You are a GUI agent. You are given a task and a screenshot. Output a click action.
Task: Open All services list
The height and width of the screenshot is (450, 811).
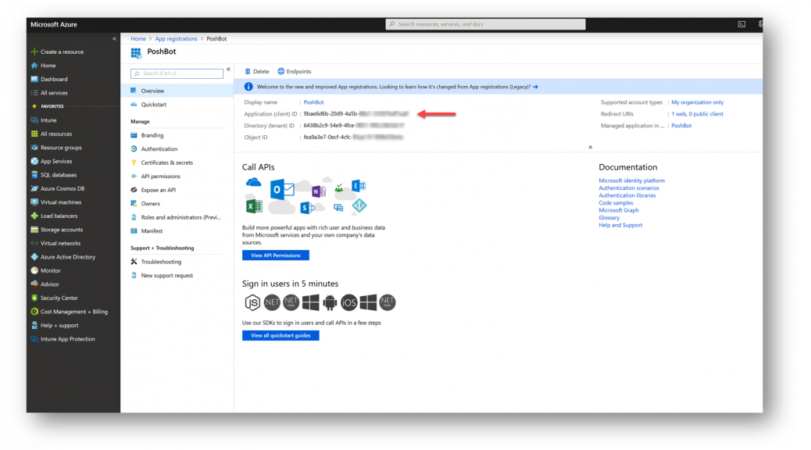point(54,93)
